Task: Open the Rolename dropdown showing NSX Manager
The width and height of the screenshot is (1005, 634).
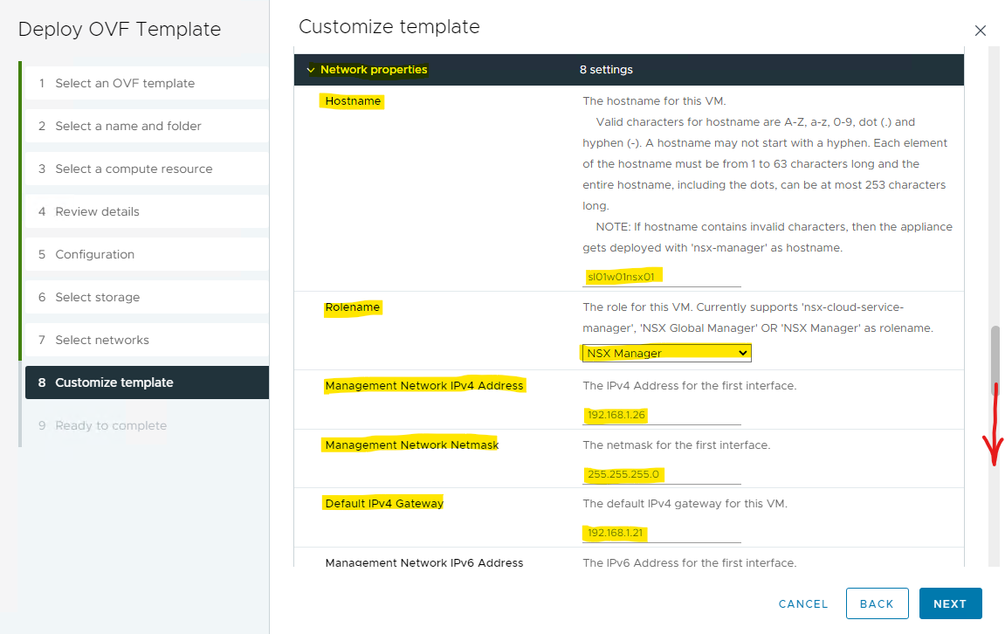Action: point(665,353)
